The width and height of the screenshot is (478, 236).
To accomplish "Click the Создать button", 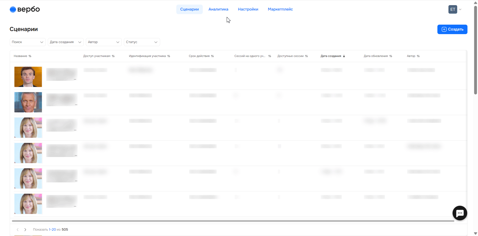I will click(452, 29).
